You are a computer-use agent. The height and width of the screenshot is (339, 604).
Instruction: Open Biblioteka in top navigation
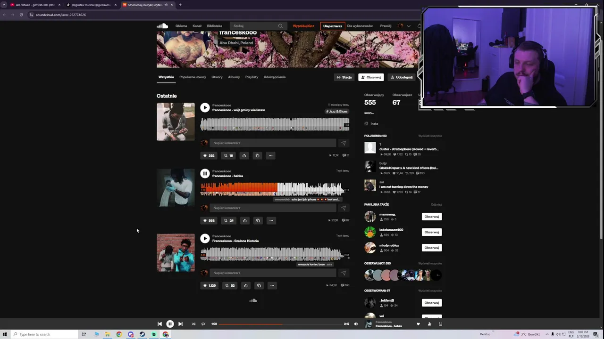[214, 26]
